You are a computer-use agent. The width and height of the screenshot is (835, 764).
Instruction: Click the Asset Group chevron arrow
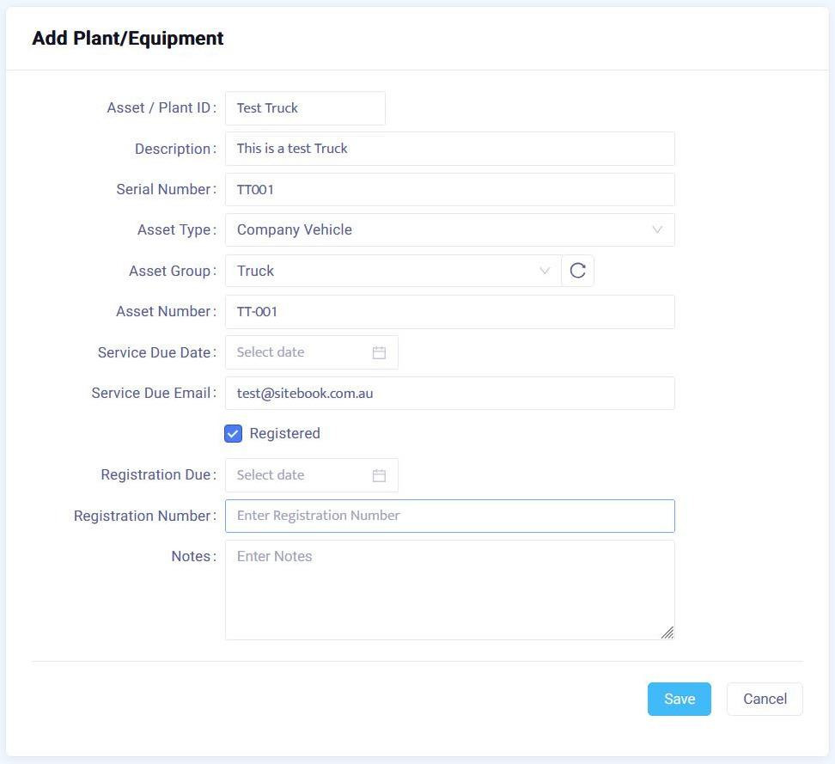[544, 271]
